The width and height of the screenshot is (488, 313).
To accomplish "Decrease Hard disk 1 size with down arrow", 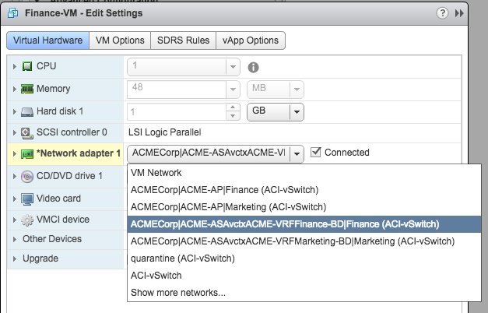I will pos(233,116).
